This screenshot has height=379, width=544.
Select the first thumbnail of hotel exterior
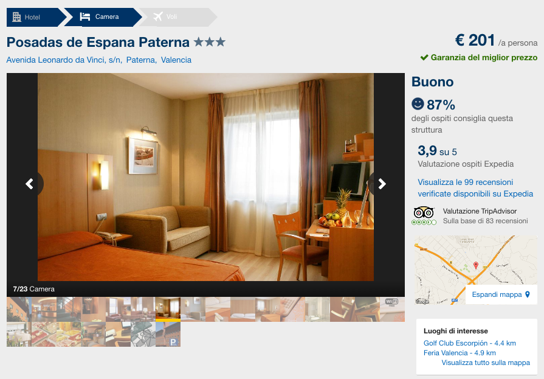(x=19, y=309)
